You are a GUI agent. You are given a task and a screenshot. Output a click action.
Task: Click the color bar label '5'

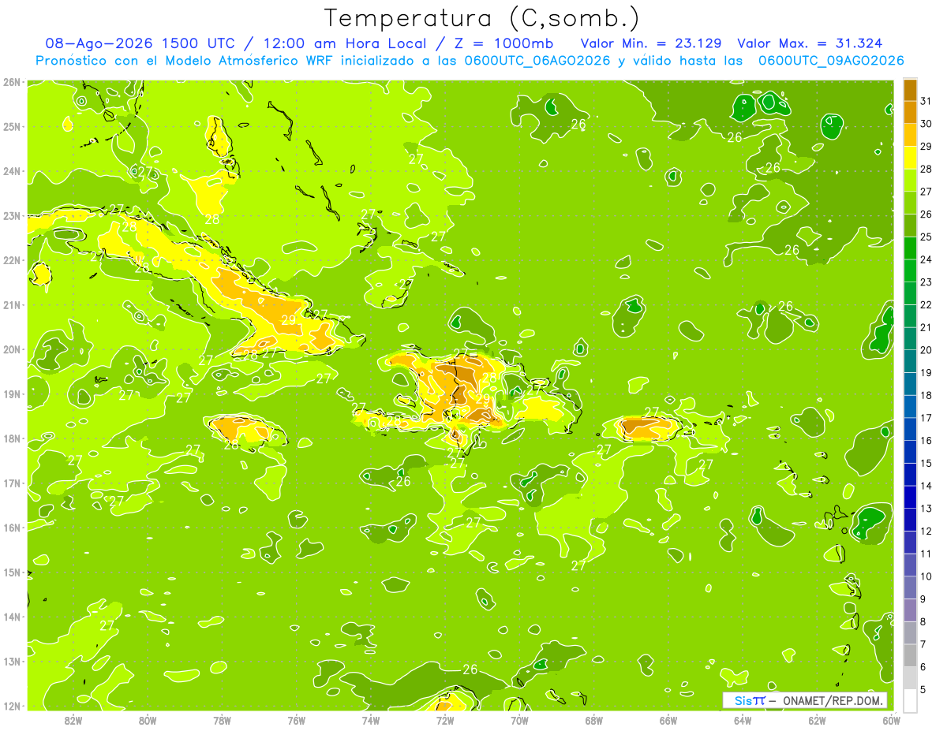[x=924, y=690]
